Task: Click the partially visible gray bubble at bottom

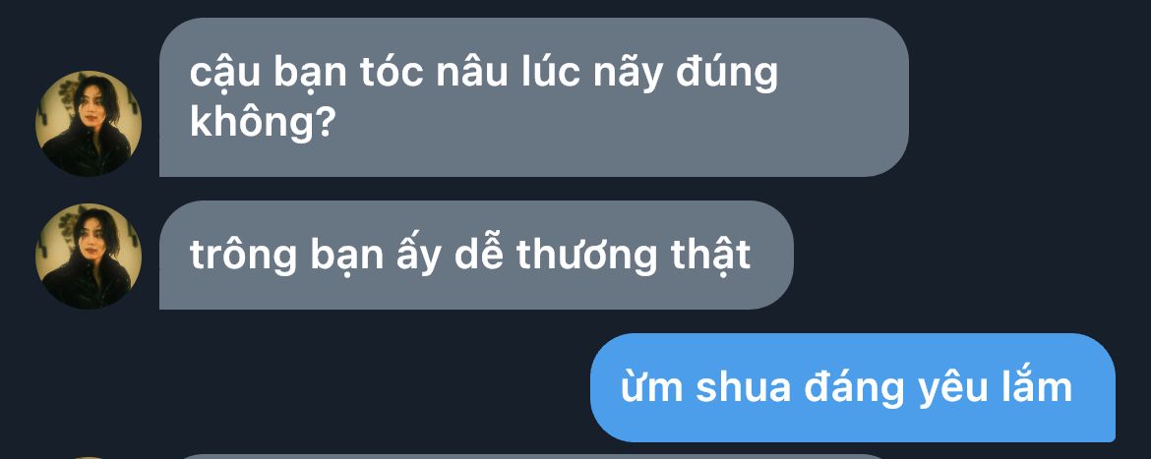Action: pyautogui.click(x=533, y=456)
